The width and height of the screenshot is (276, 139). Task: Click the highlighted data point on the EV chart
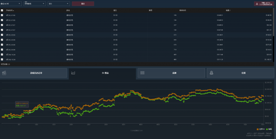tap(30, 112)
